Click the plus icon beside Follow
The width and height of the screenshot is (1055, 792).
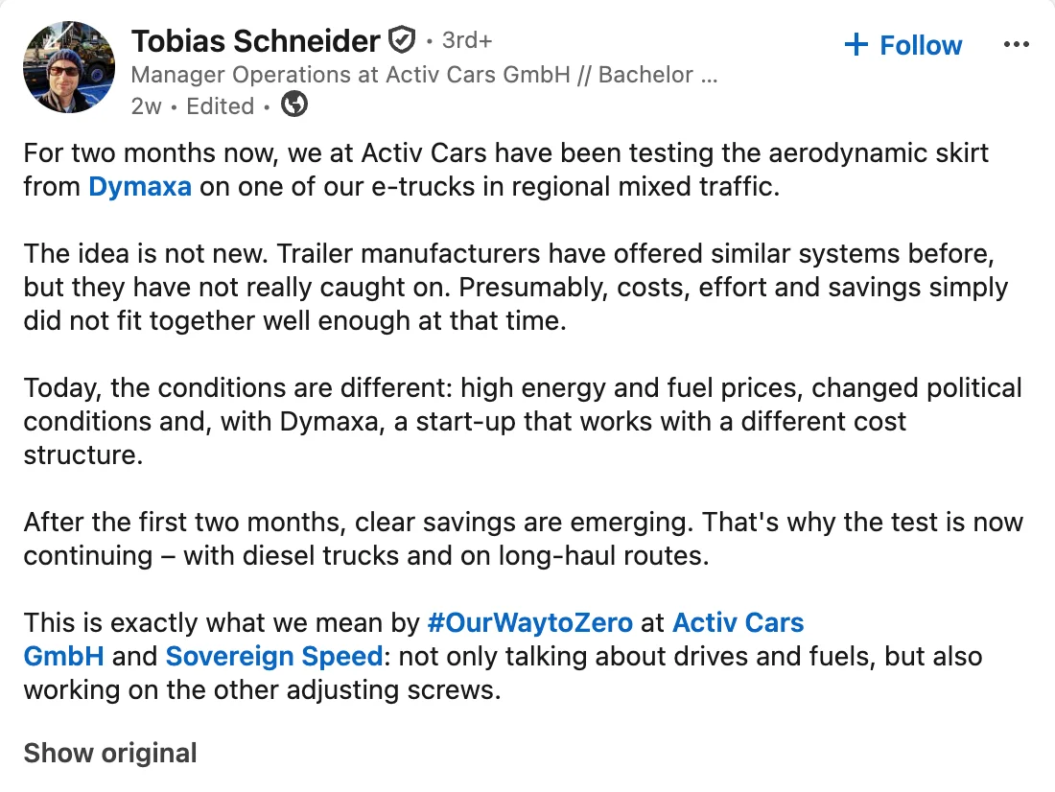tap(856, 44)
